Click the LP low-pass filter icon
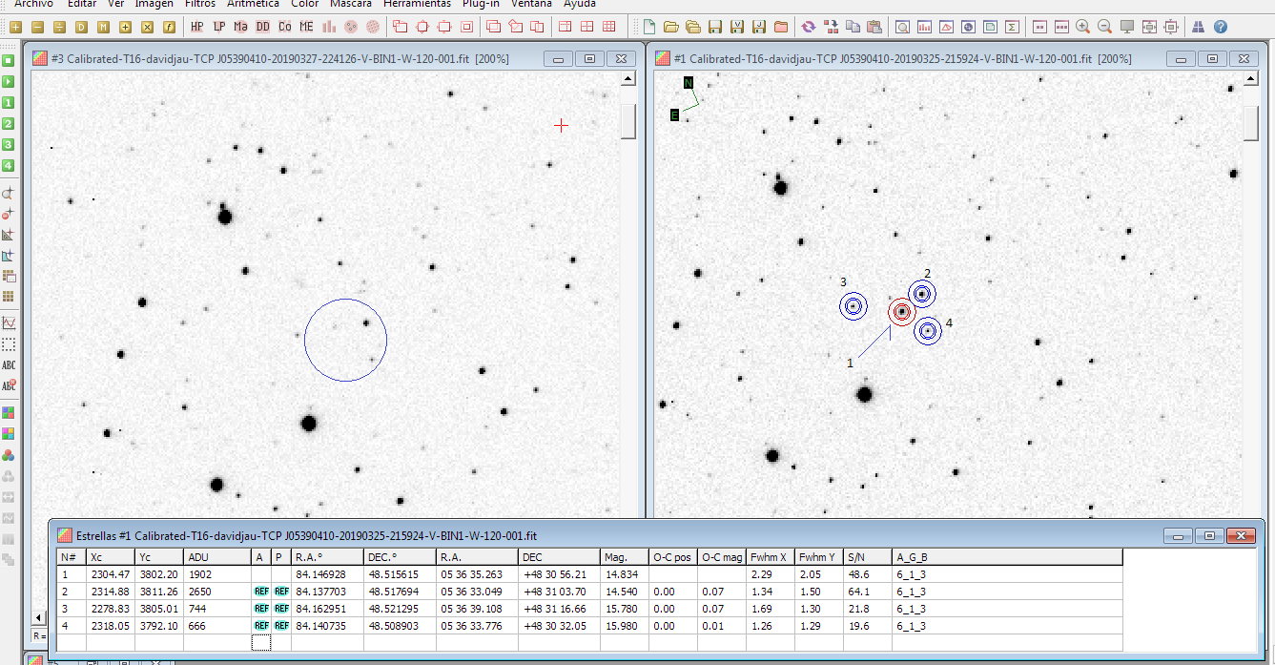This screenshot has width=1275, height=665. tap(219, 27)
